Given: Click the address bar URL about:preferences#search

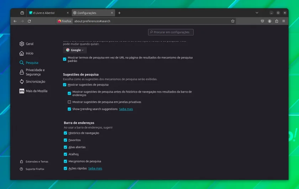Looking at the screenshot, I should pos(92,21).
